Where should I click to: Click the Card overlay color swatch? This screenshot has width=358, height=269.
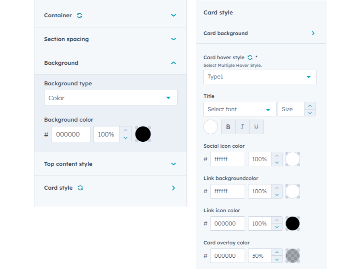click(292, 256)
